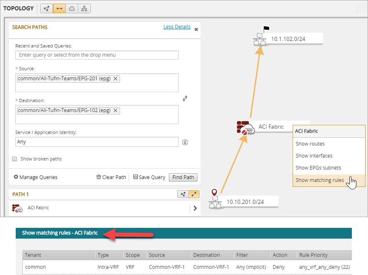Select the 10.10.201.0/24 subnet node
368x275 pixels.
(x=215, y=202)
